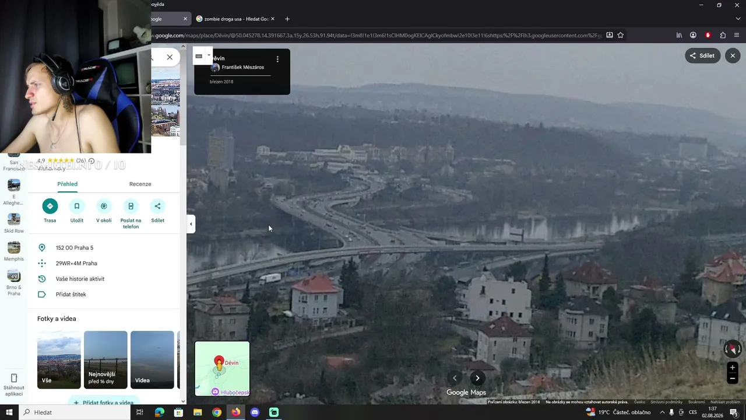Click the side panel scrollbar up arrow

[x=183, y=47]
